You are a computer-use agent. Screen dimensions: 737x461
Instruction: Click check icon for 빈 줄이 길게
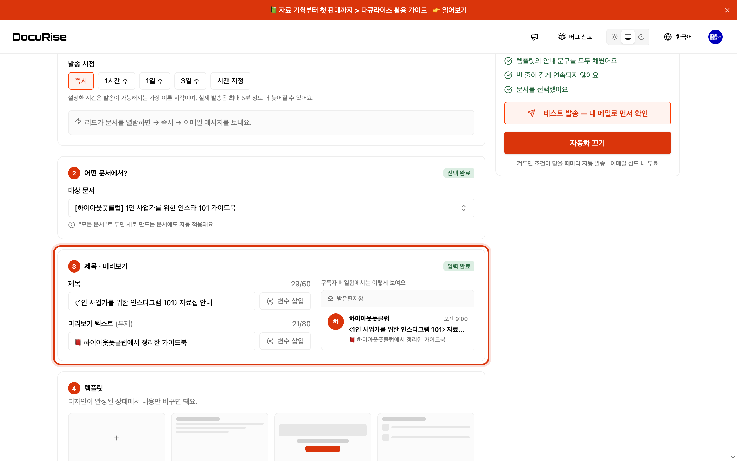508,75
